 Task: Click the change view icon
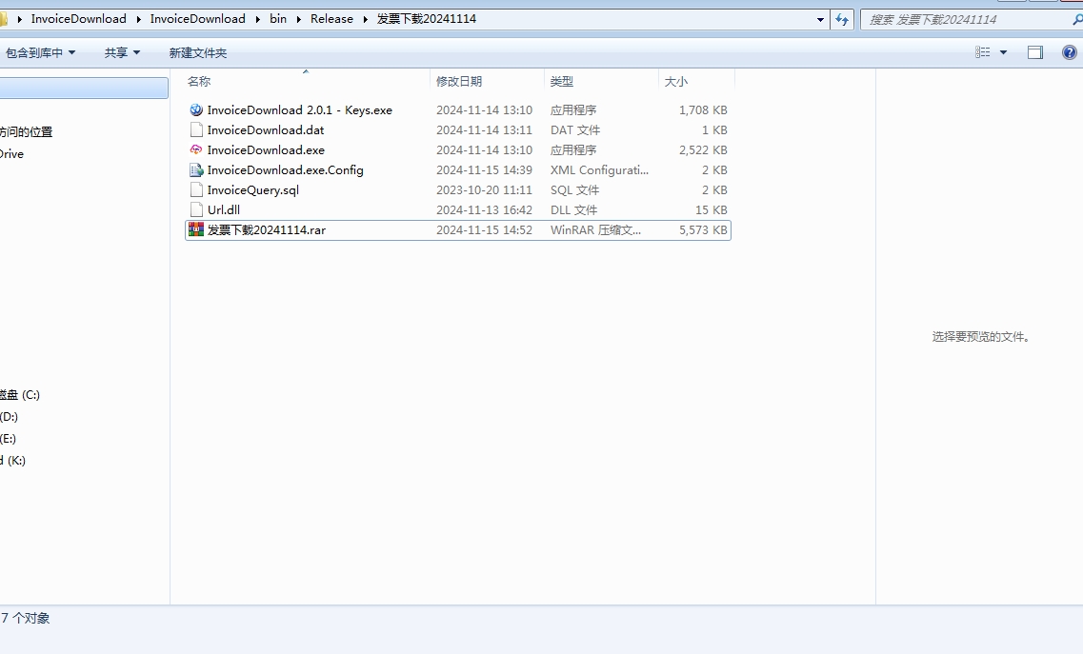[983, 52]
